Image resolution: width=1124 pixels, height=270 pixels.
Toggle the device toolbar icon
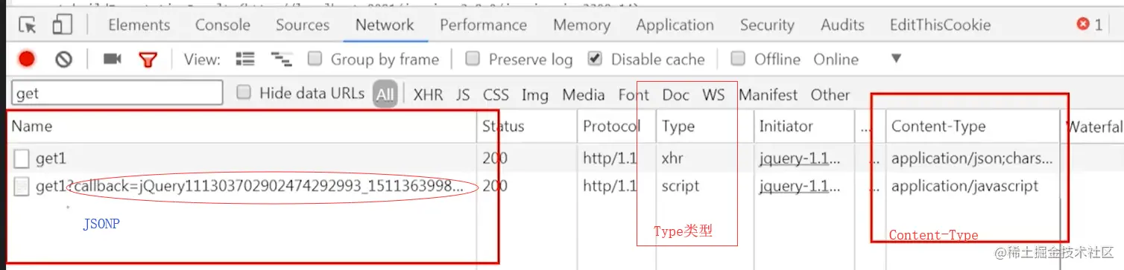62,25
